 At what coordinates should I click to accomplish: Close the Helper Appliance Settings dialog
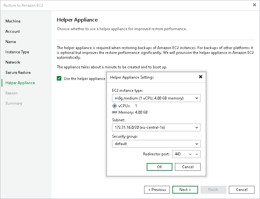click(201, 77)
